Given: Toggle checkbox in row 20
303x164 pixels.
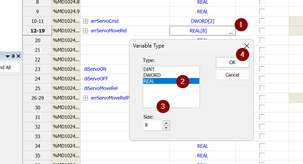Looking at the screenshot, I should pos(262,40).
